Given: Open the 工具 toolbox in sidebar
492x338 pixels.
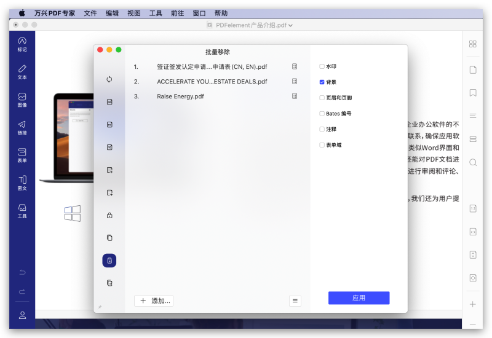Looking at the screenshot, I should [22, 210].
